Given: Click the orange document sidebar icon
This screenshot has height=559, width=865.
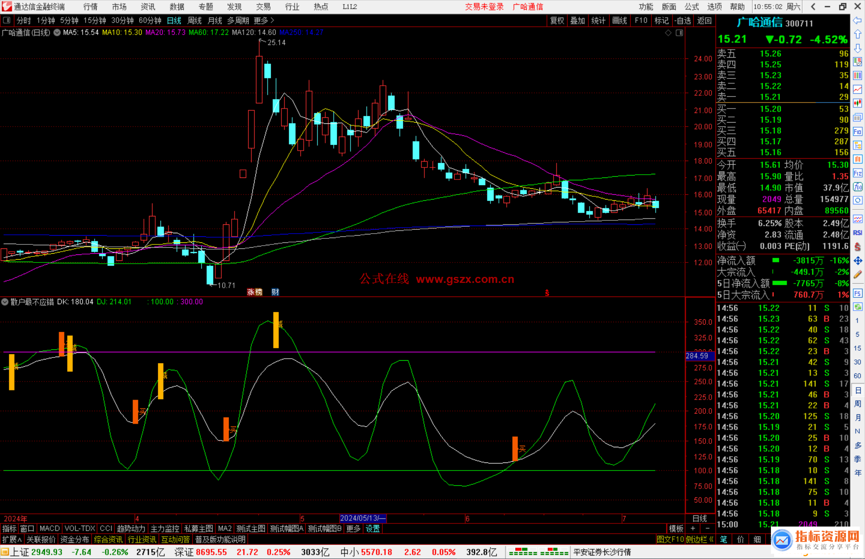Looking at the screenshot, I should point(857,159).
